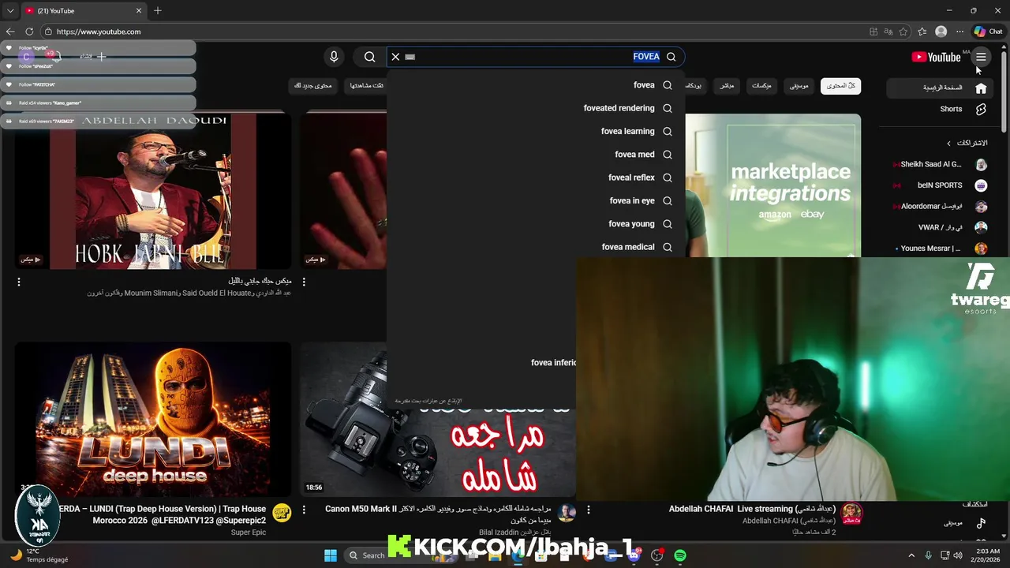
Task: Select the 'fovea' search suggestion
Action: point(536,85)
